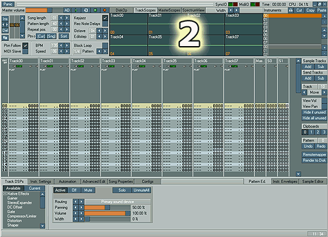Viewport: 328px width, 237px height.
Task: Click the Panning slider
Action: click(108, 208)
